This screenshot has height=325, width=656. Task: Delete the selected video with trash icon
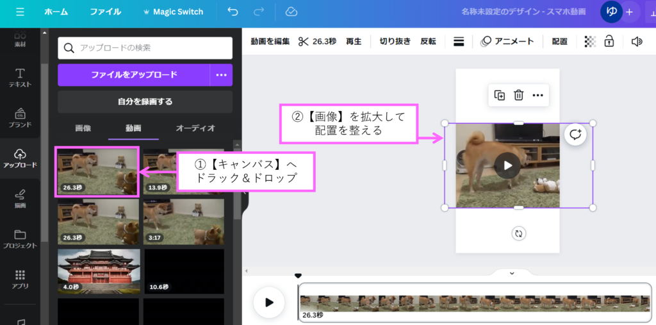pos(519,96)
